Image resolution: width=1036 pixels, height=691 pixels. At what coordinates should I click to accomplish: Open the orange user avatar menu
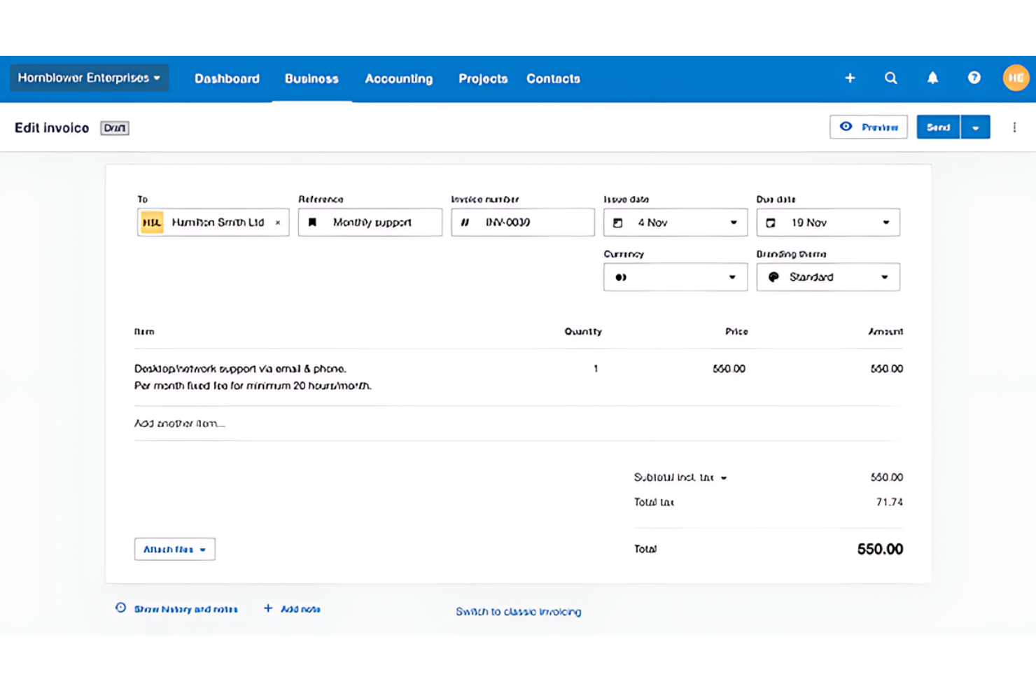coord(1015,78)
